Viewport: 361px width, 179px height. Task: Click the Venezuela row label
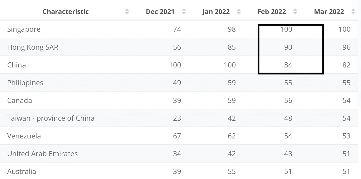(x=24, y=136)
